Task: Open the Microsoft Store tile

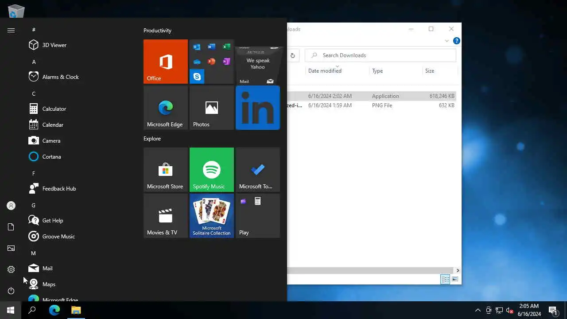Action: pyautogui.click(x=166, y=170)
